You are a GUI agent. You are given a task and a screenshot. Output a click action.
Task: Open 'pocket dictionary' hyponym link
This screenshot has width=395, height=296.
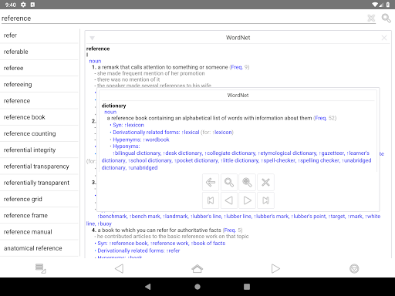(196, 160)
